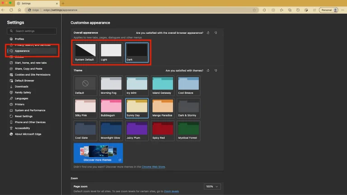Choose System Default overall appearance
The width and height of the screenshot is (347, 195).
pos(85,53)
